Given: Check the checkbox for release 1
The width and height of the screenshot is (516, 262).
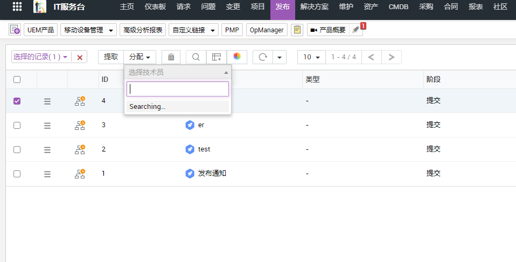Looking at the screenshot, I should (x=17, y=174).
